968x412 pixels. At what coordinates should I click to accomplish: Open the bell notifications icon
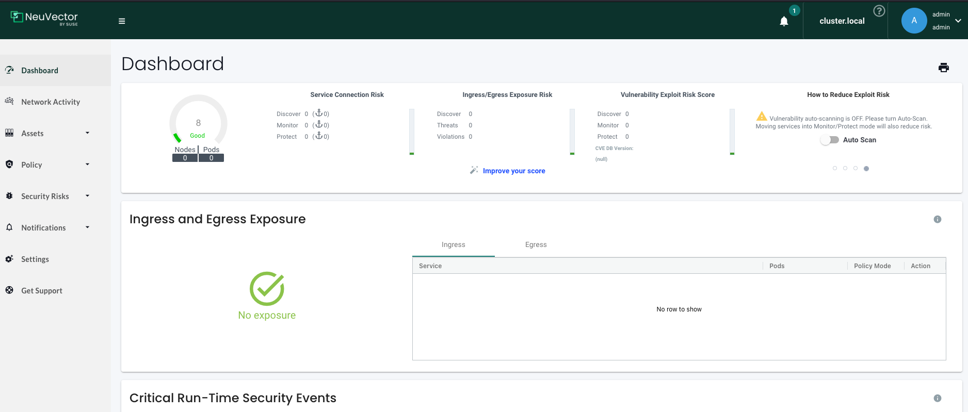[784, 21]
